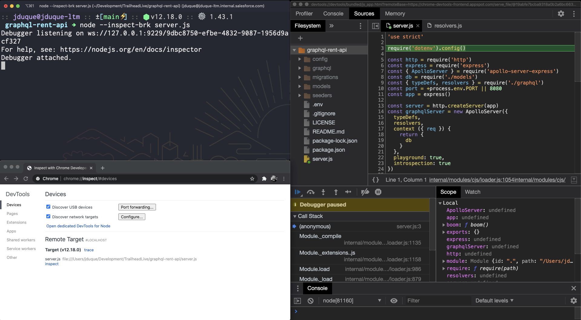Switch to the Memory tab

(x=395, y=14)
